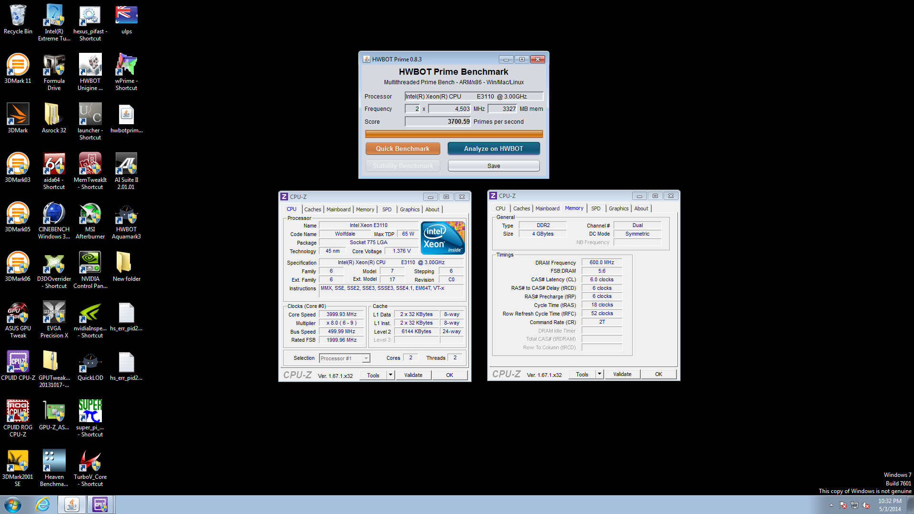
Task: Open the MemTweakIt shortcut icon
Action: tap(90, 171)
